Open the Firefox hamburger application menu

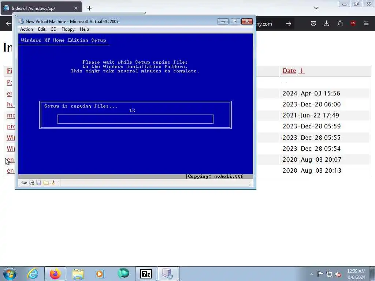pos(366,23)
